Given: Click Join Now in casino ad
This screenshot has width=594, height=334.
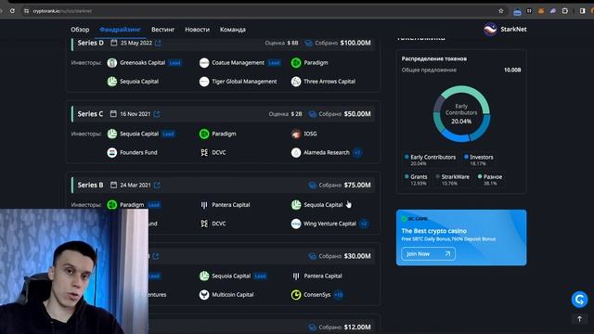Looking at the screenshot, I should point(428,253).
